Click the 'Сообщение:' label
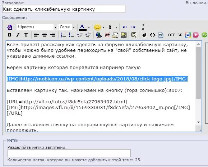The width and height of the screenshot is (208, 167). (14, 18)
